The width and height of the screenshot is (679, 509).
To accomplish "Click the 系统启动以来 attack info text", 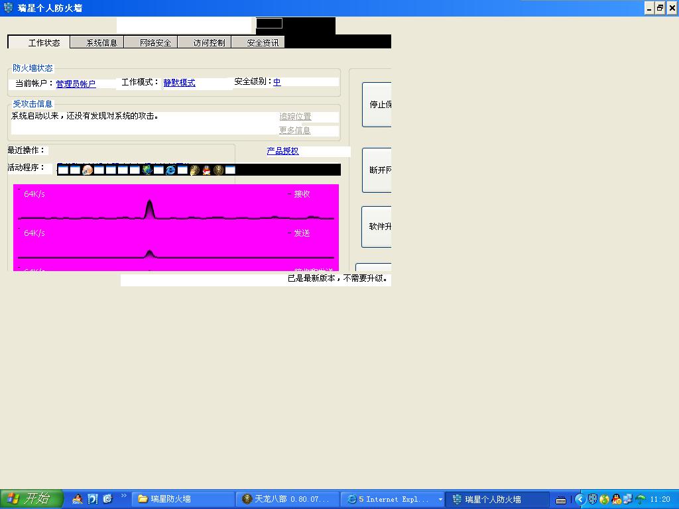I will (x=85, y=116).
